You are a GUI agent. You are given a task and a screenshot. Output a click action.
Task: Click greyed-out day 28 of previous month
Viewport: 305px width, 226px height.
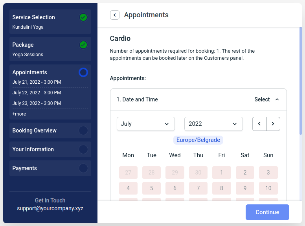152,173
